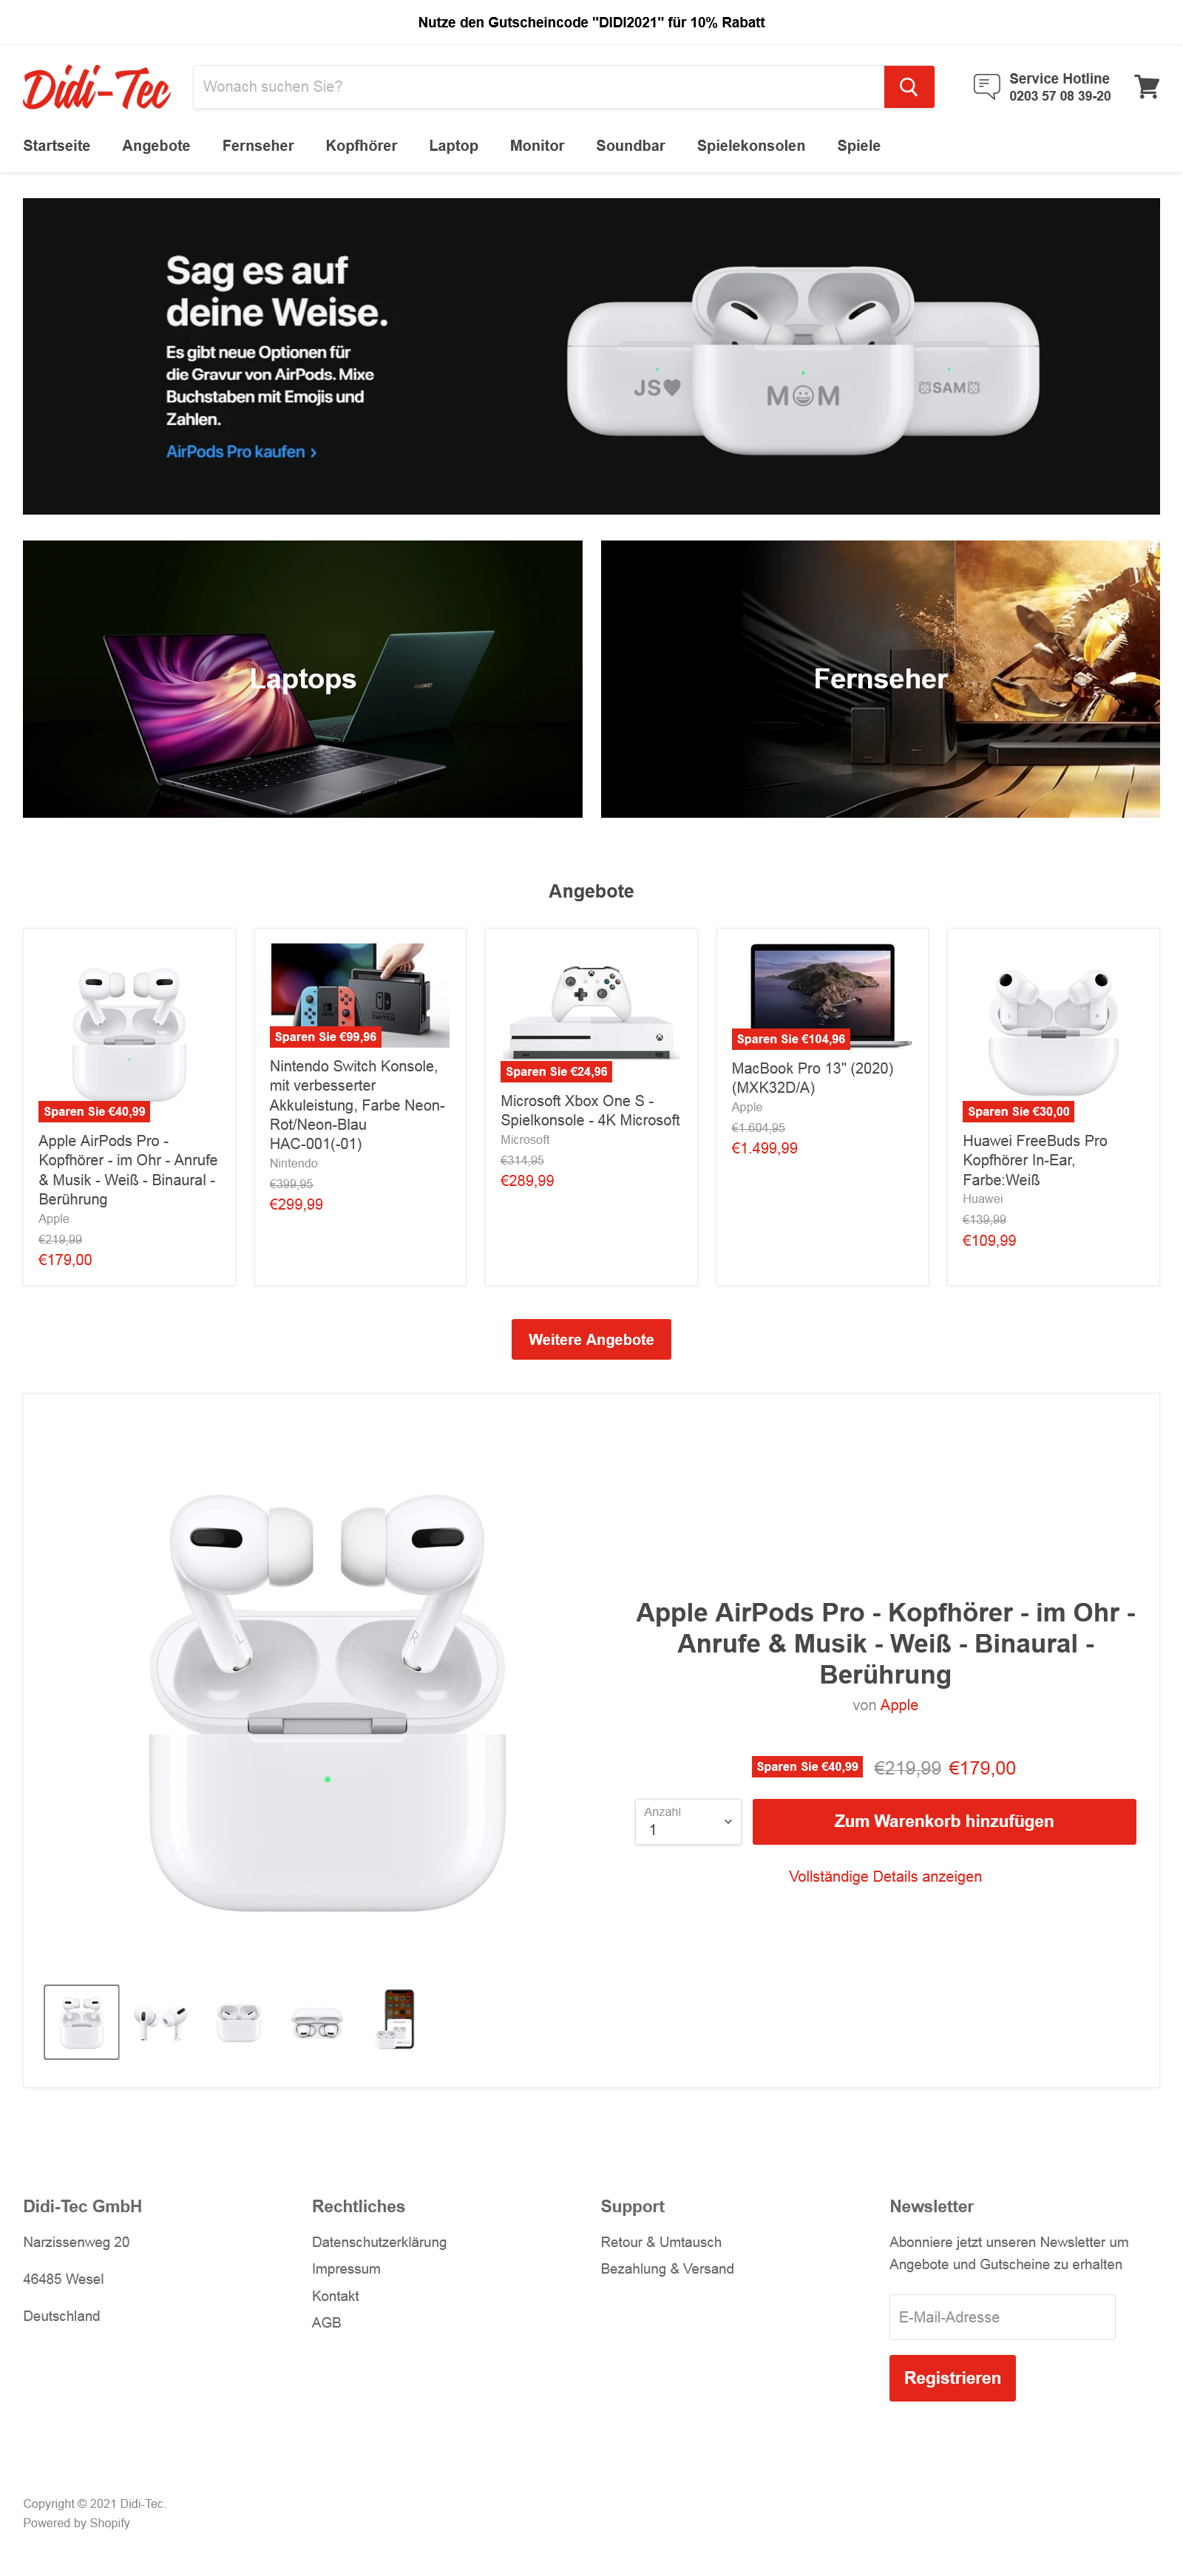Viewport: 1183px width, 2576px height.
Task: Go to Fernseher navigation item
Action: [x=258, y=146]
